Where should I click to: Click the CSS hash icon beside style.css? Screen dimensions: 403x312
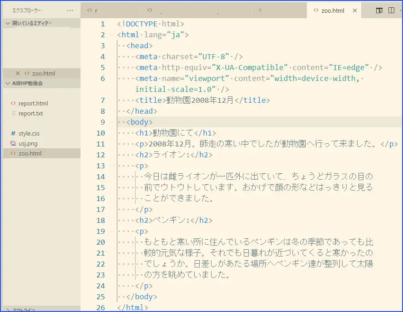tap(13, 134)
